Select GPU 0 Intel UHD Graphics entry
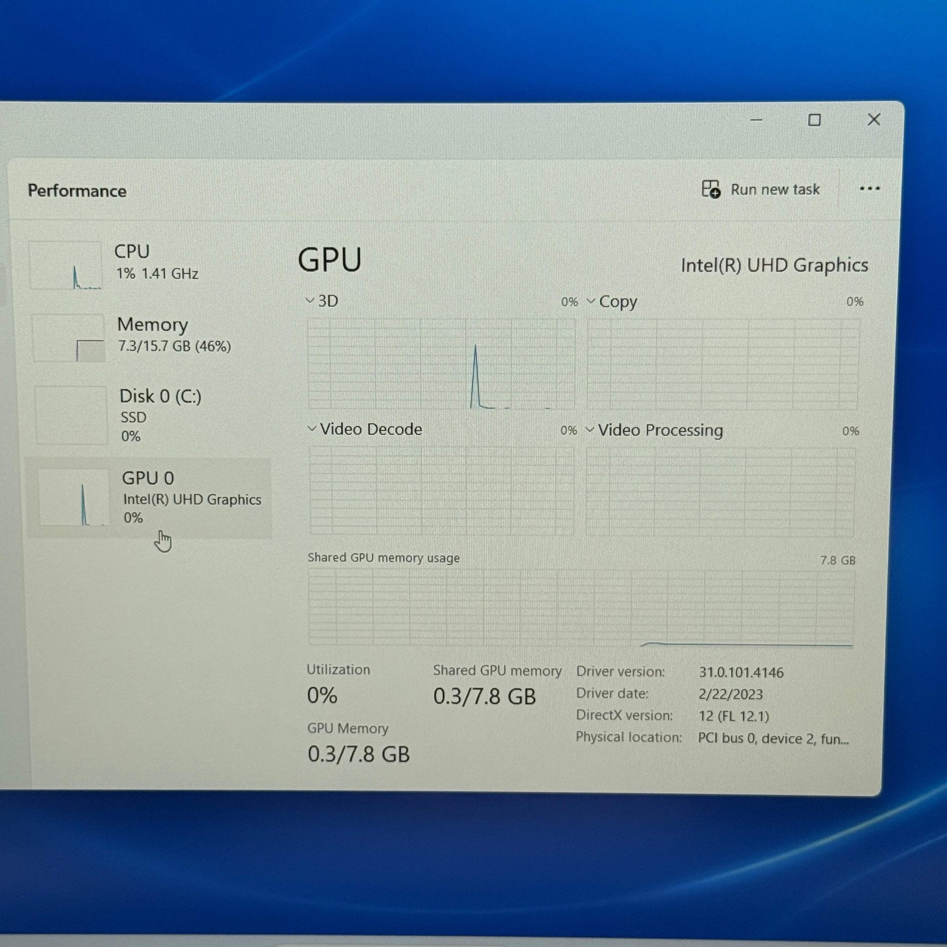Image resolution: width=947 pixels, height=947 pixels. (x=149, y=498)
